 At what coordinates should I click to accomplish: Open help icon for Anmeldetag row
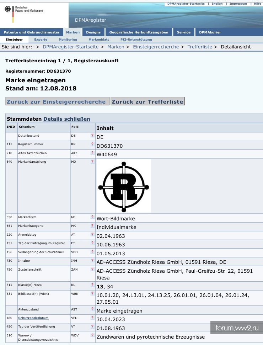(x=92, y=235)
